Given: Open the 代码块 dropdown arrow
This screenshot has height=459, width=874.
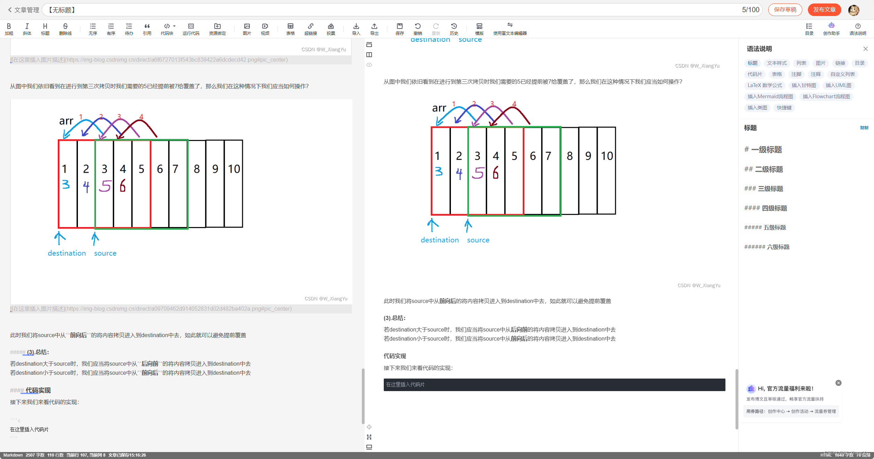Looking at the screenshot, I should tap(174, 26).
